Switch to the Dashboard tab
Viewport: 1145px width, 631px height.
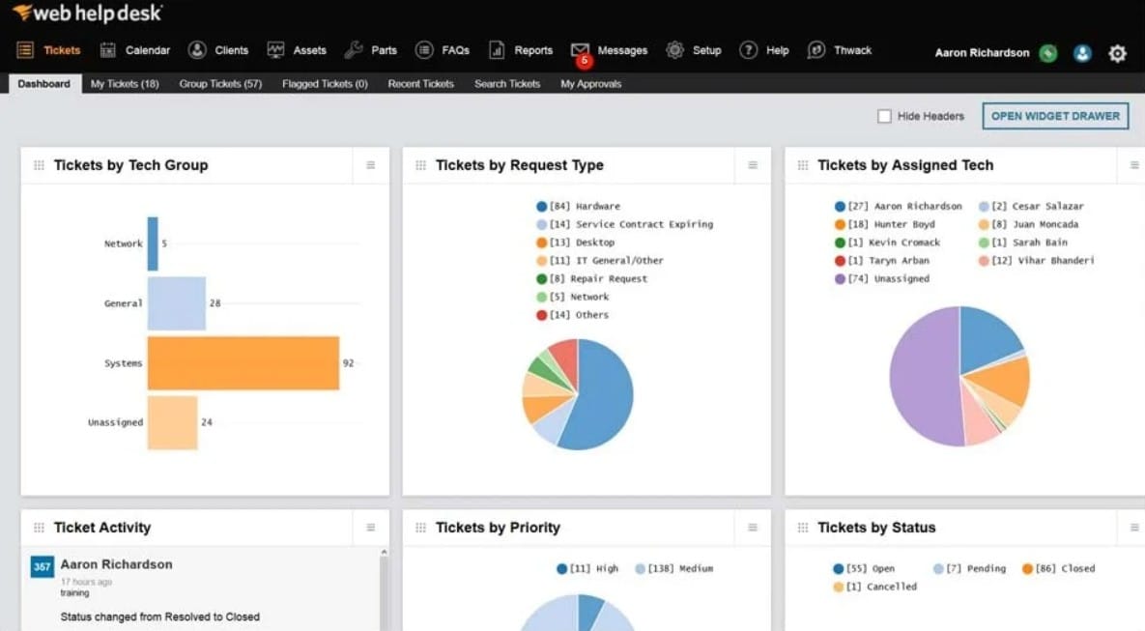point(43,84)
